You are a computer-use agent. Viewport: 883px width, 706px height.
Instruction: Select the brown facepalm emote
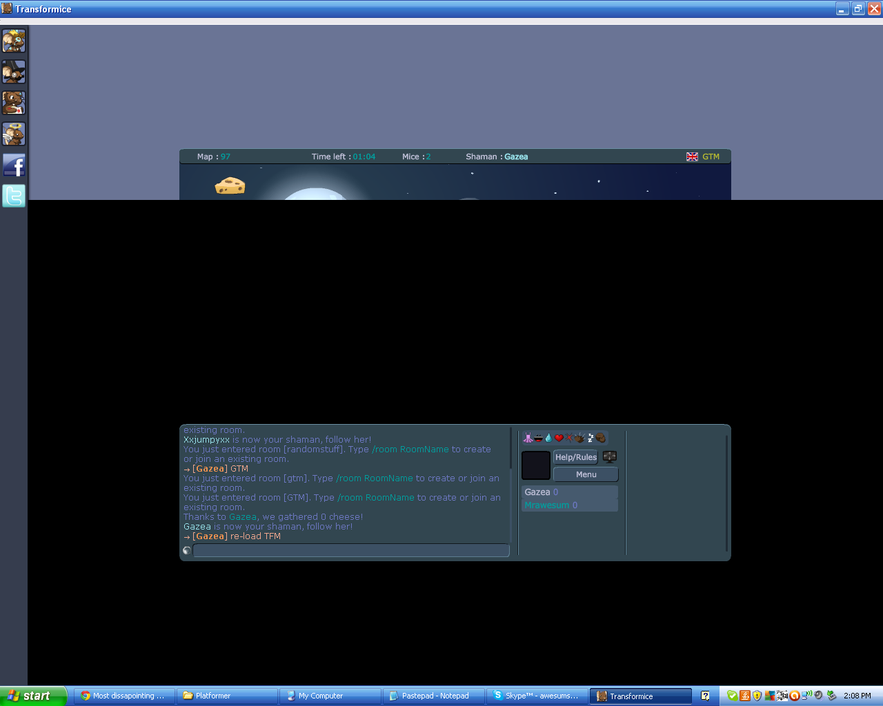click(x=601, y=438)
